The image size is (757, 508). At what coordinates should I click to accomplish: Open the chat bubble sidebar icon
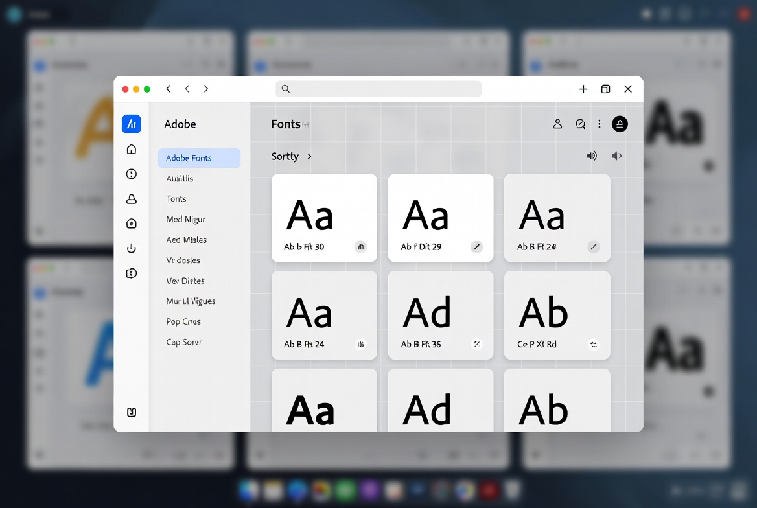point(132,273)
